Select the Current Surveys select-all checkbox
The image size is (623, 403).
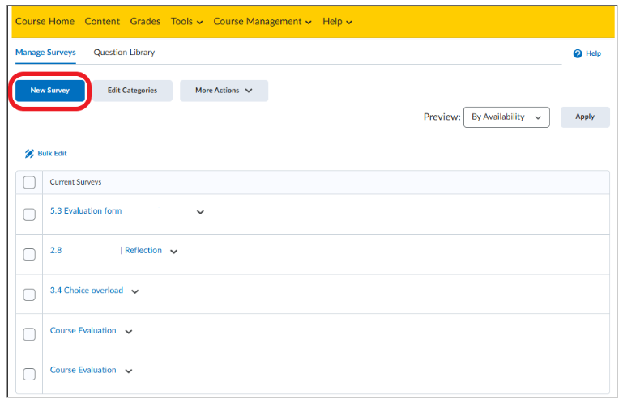pos(29,182)
